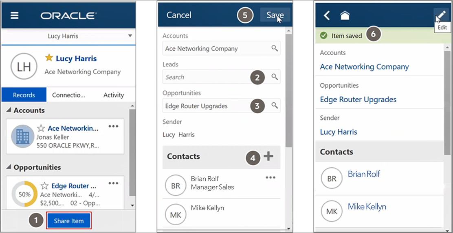Image resolution: width=453 pixels, height=233 pixels.
Task: Open Ace Networking account card link
Action: tap(73, 128)
